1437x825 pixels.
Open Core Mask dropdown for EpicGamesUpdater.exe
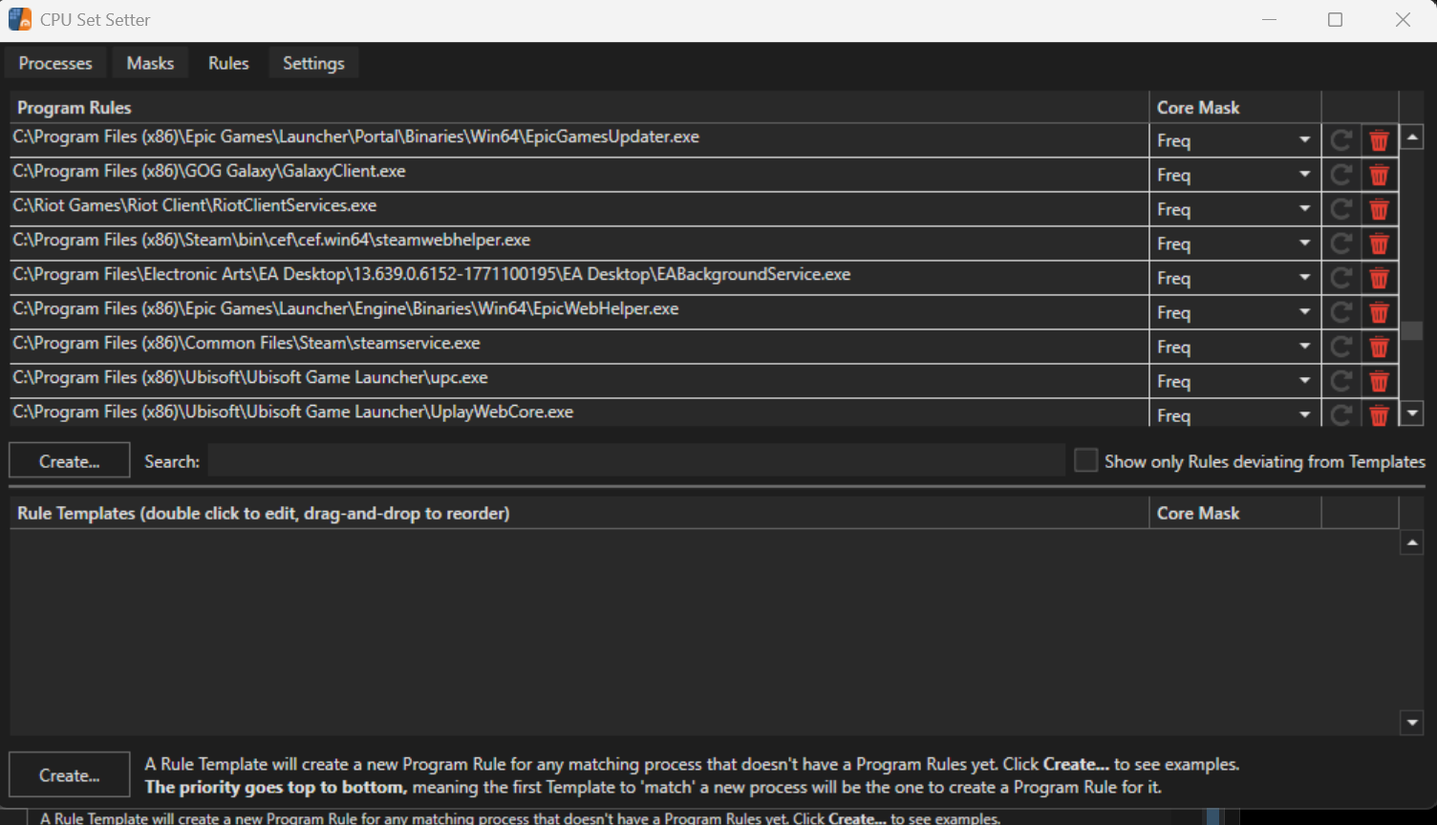click(1234, 140)
